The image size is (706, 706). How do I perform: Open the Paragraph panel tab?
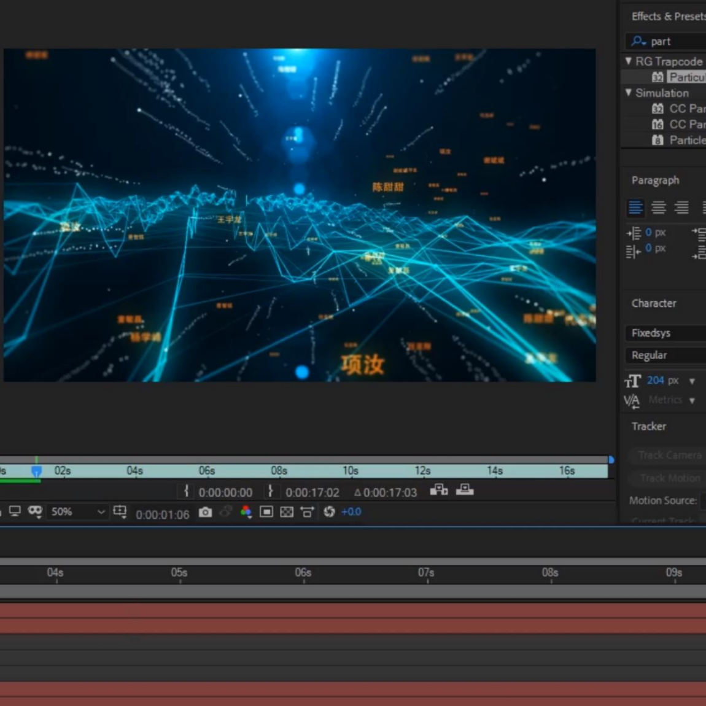[655, 180]
